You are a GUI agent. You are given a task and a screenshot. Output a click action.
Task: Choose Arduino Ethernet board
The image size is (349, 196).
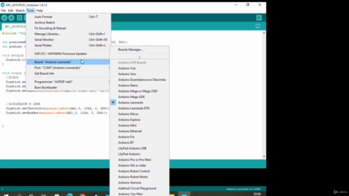140,131
